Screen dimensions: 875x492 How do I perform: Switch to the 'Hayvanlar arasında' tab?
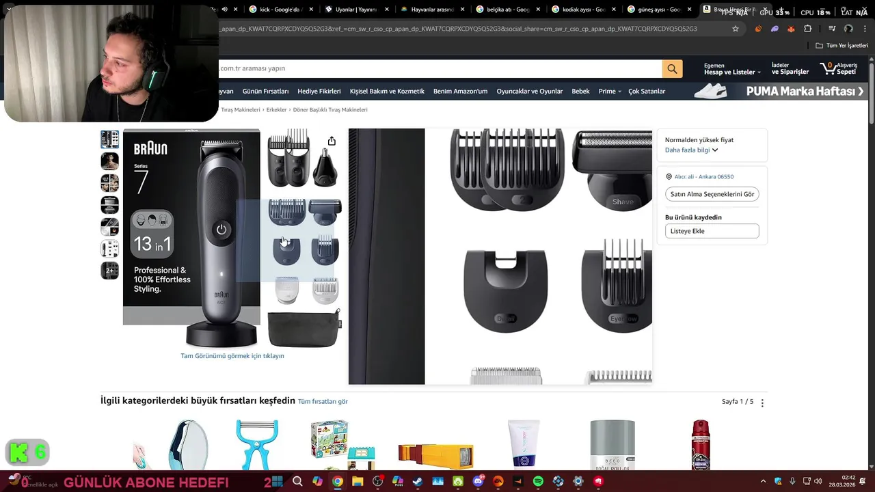[431, 10]
